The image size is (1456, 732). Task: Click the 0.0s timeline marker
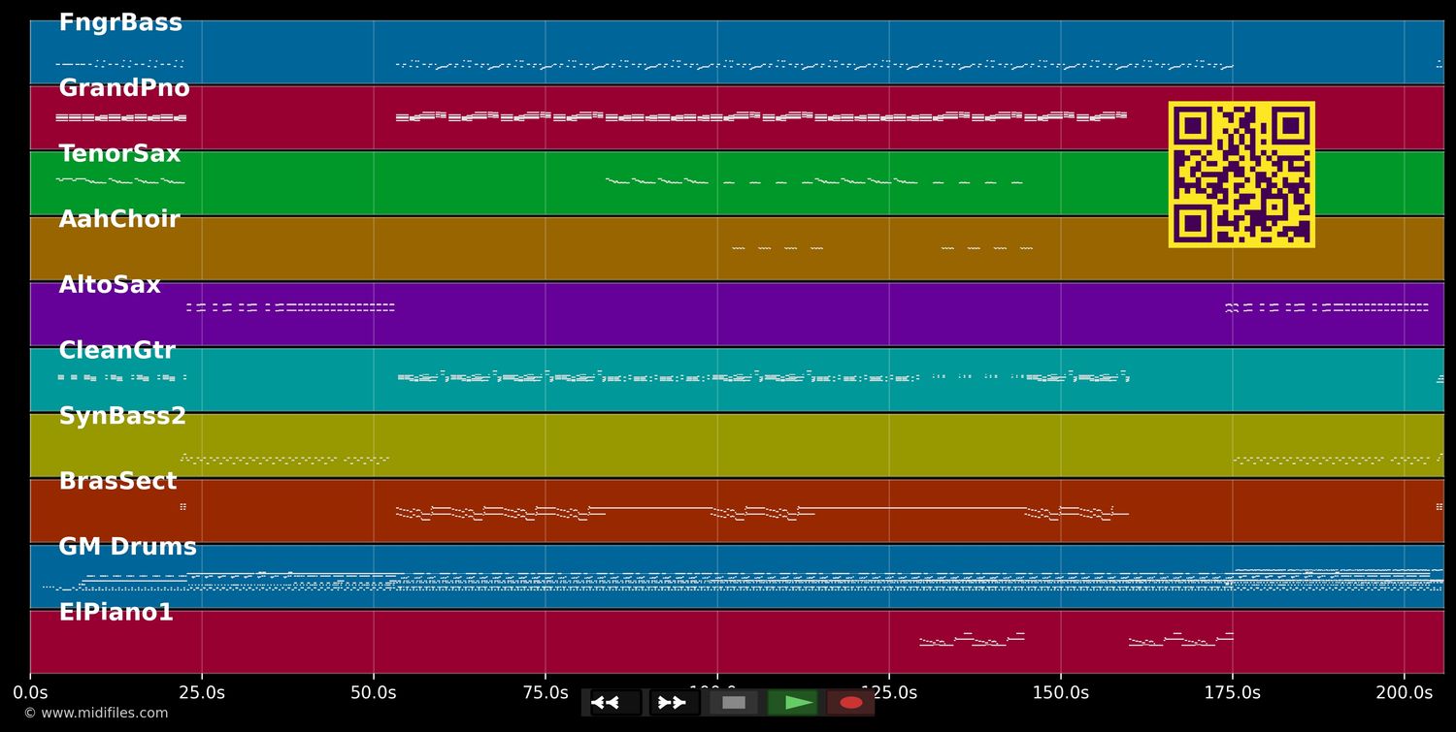click(x=30, y=692)
